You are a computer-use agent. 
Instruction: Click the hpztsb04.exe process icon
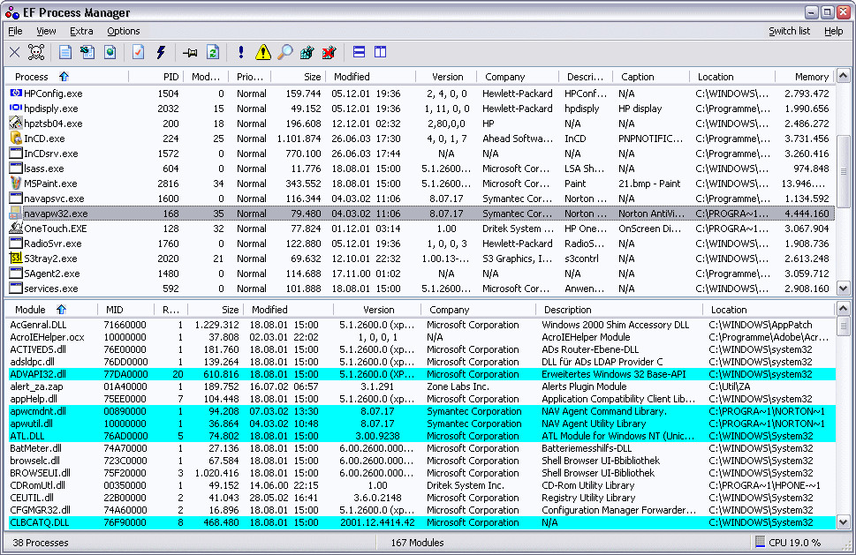click(x=16, y=124)
